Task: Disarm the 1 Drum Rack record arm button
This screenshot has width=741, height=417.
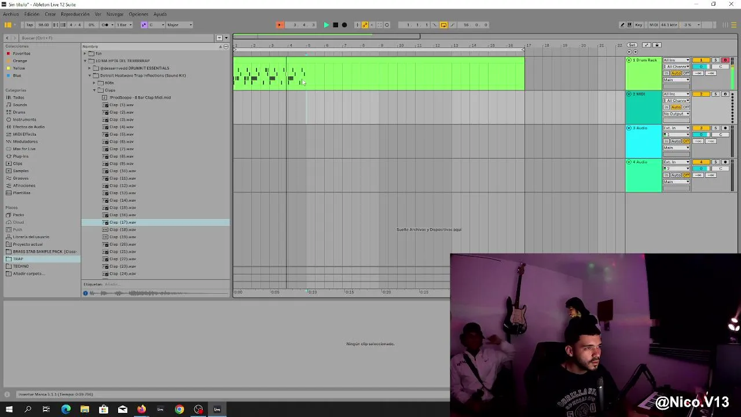Action: [x=725, y=60]
